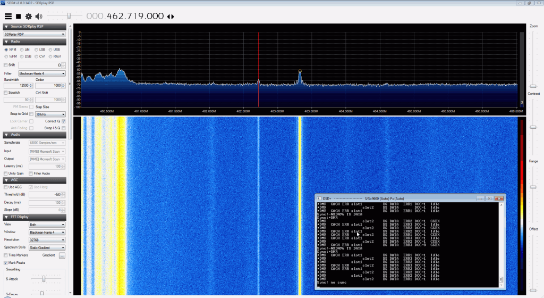
Task: Open the SDRplay RSP source dropdown
Action: tap(35, 34)
